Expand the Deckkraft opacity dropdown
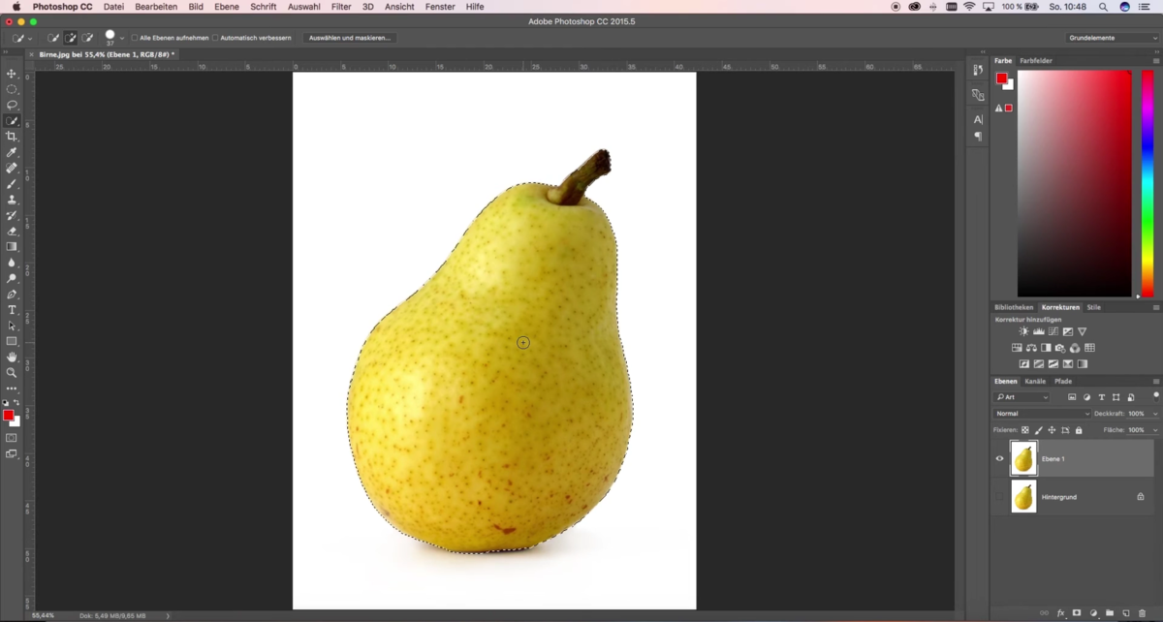The image size is (1163, 622). point(1156,414)
